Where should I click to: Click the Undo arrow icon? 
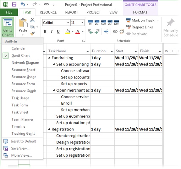point(23,4)
